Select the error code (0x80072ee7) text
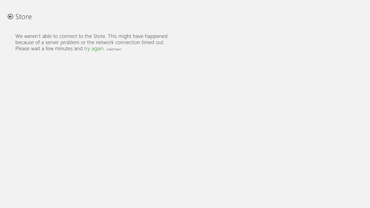This screenshot has height=208, width=370. [114, 49]
